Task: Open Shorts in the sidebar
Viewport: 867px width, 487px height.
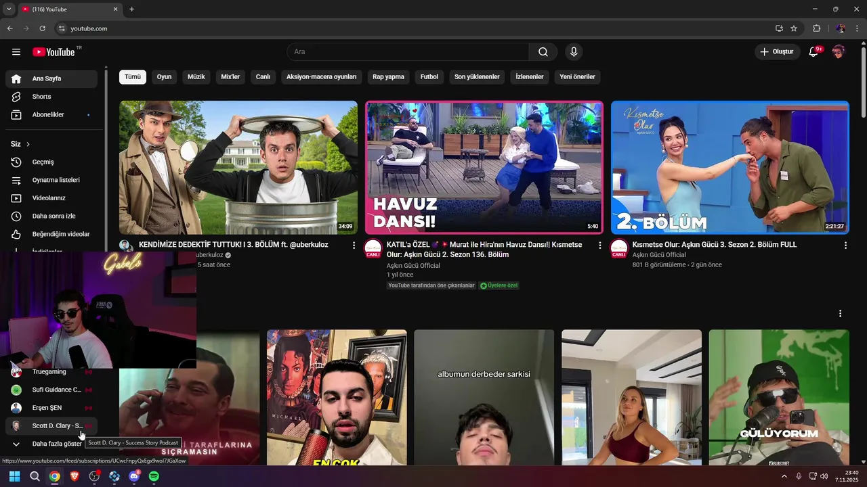Action: [x=51, y=97]
